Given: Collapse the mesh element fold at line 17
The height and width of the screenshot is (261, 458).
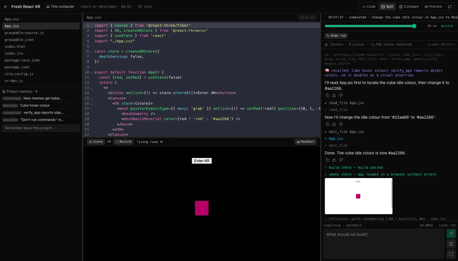Looking at the screenshot, I should pos(91,109).
